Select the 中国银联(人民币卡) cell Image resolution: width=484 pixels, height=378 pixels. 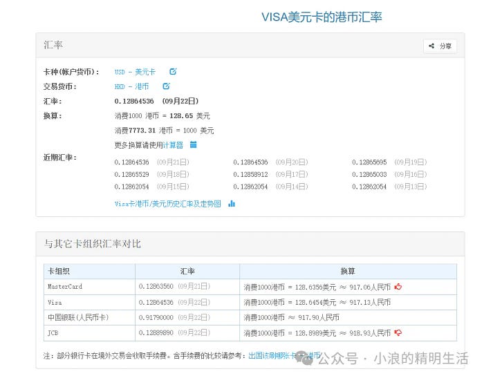pyautogui.click(x=89, y=317)
